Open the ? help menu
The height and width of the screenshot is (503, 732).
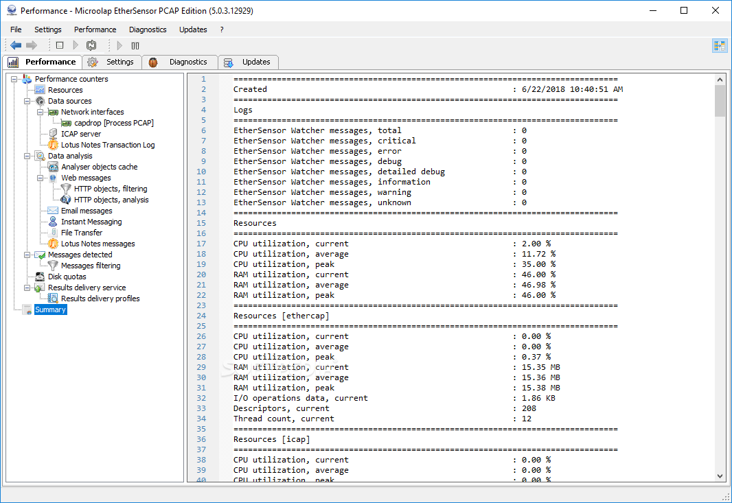[x=222, y=30]
